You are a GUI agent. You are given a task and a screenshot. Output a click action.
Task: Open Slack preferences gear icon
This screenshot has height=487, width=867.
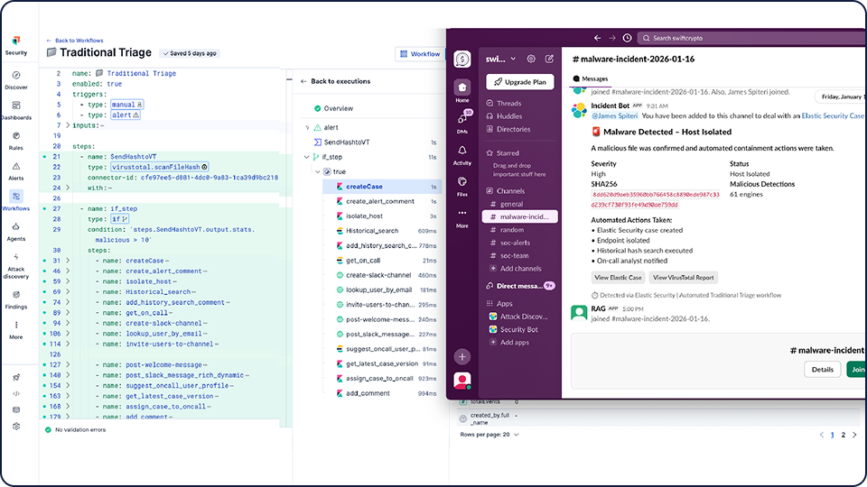(x=531, y=59)
